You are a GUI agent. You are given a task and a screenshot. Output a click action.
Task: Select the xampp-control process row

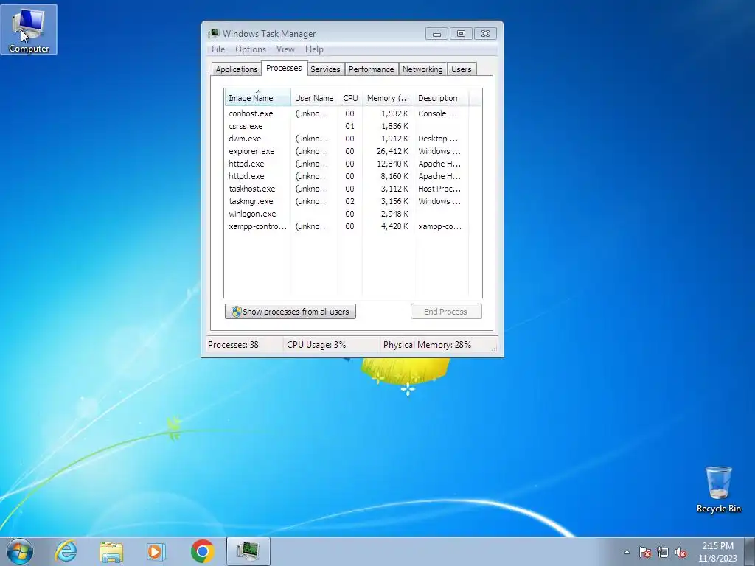[x=347, y=226]
